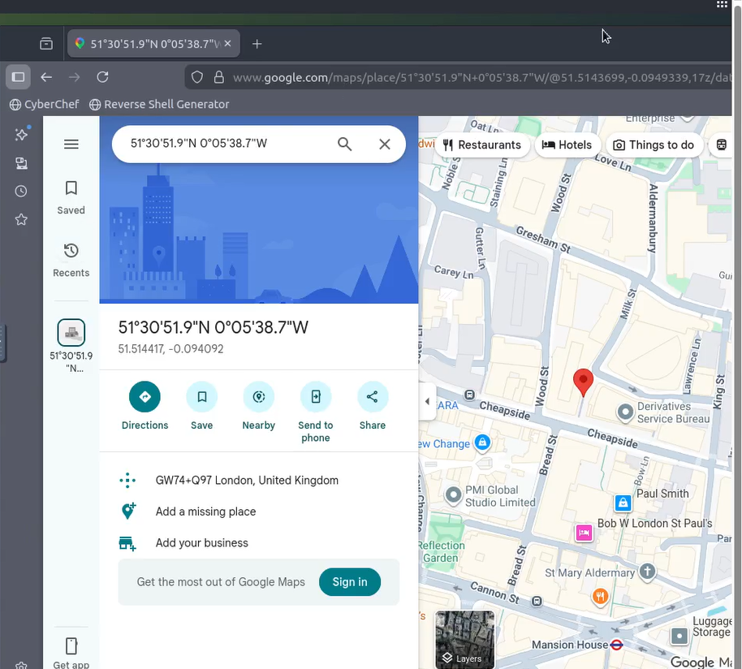Image resolution: width=742 pixels, height=669 pixels.
Task: Click the Mansion House underground station roundel
Action: 616,644
